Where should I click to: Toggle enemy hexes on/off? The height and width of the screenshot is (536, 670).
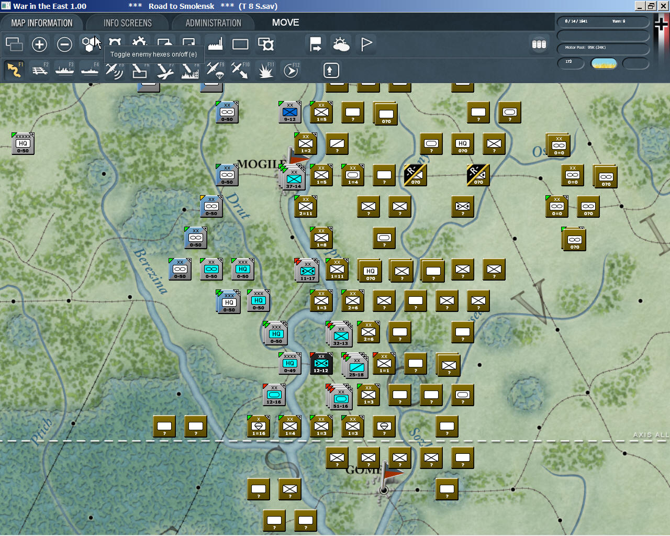(x=90, y=44)
